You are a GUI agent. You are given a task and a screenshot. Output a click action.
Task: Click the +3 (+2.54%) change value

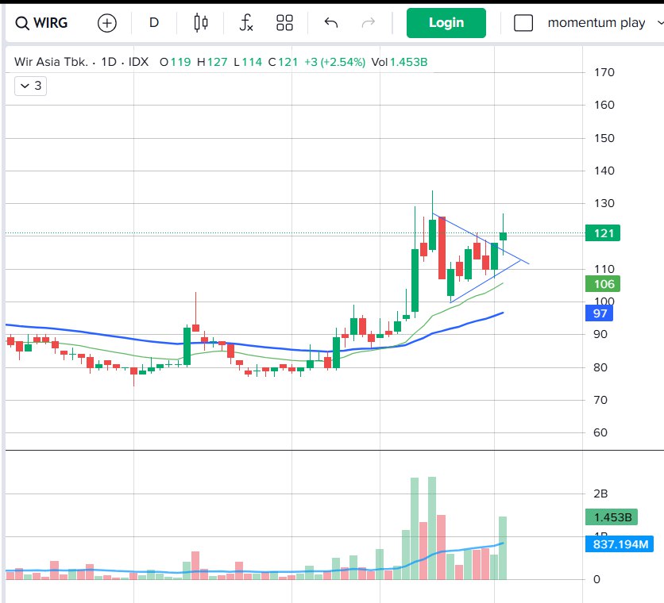334,62
